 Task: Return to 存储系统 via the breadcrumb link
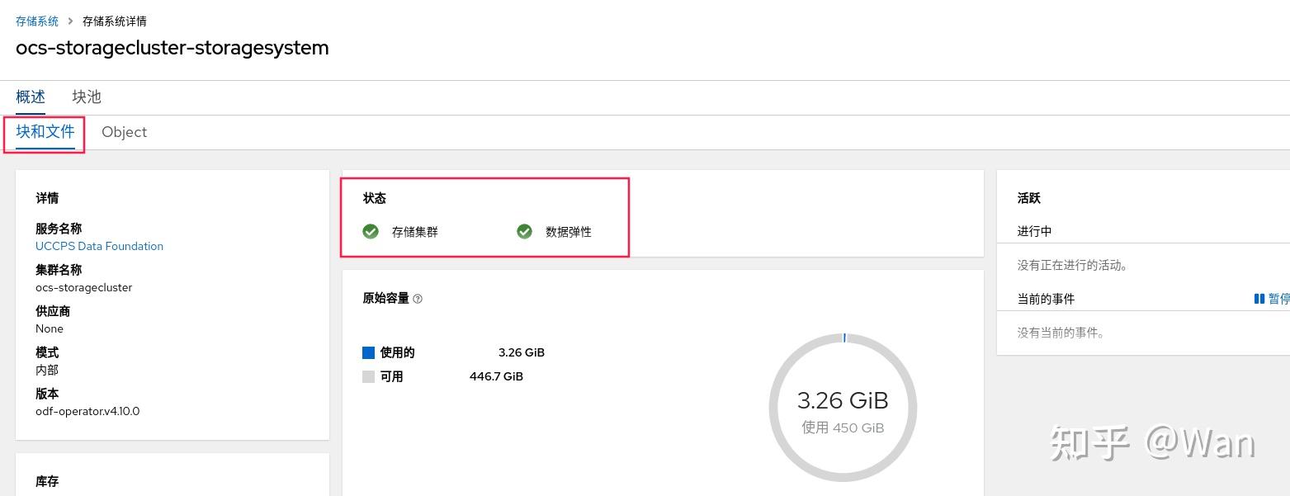pyautogui.click(x=37, y=21)
